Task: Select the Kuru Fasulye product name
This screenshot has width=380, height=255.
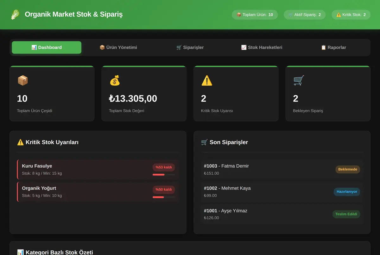Action: tap(37, 166)
